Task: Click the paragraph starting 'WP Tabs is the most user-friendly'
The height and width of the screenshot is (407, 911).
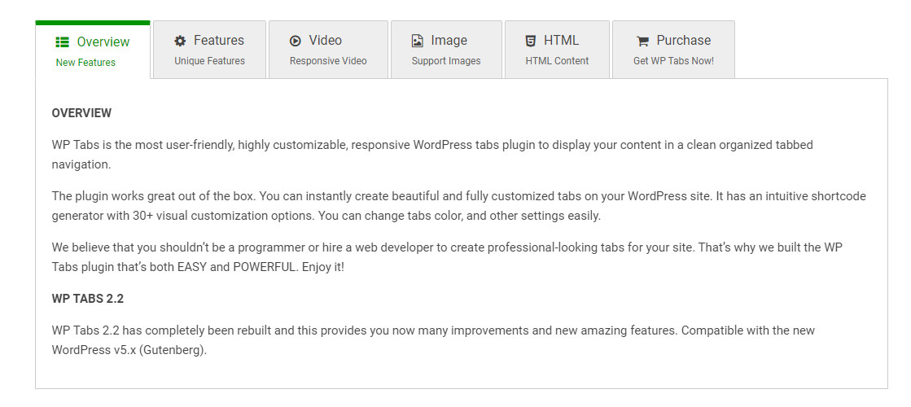Action: [432, 155]
